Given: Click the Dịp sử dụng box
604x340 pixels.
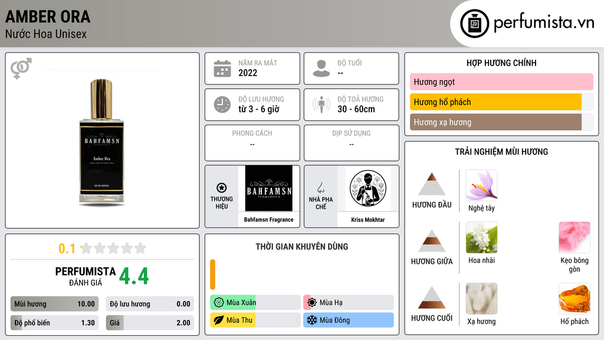Looking at the screenshot, I should [x=352, y=143].
